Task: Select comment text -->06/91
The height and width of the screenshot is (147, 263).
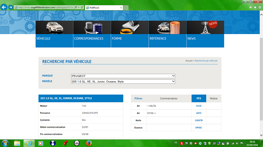Action: coord(152,106)
